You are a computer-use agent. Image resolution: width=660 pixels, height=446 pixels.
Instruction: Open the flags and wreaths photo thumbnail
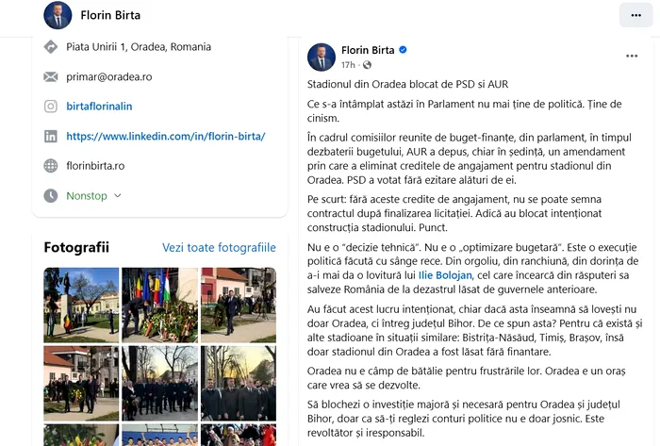(159, 306)
